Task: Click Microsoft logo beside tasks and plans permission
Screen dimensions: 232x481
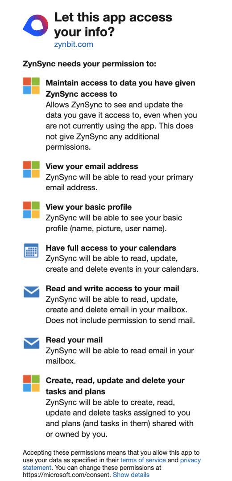Action: click(31, 383)
